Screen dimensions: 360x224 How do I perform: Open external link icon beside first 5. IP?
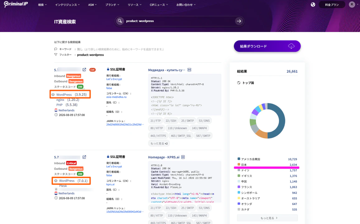pyautogui.click(x=84, y=69)
